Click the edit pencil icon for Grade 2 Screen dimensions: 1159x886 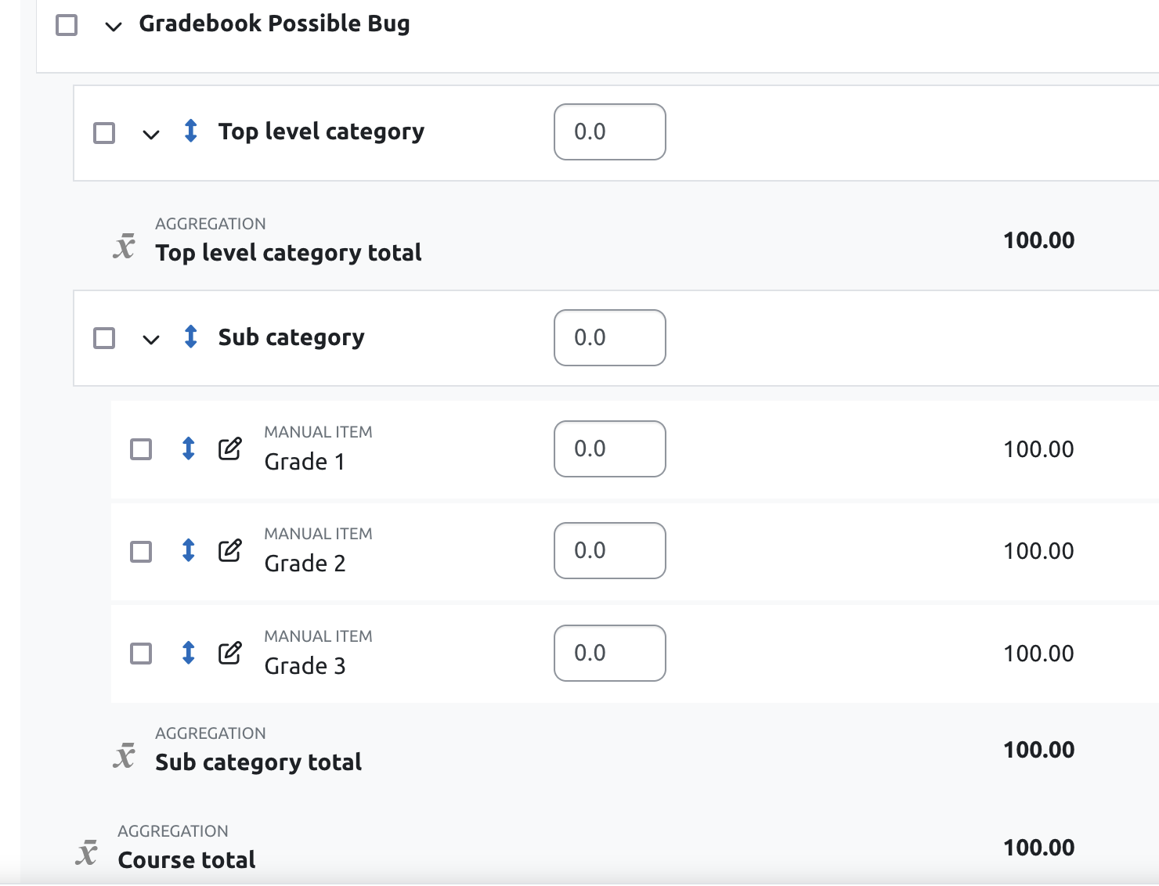229,550
